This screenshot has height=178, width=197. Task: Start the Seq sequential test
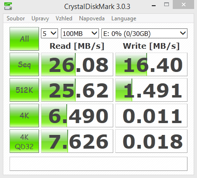[x=24, y=64]
